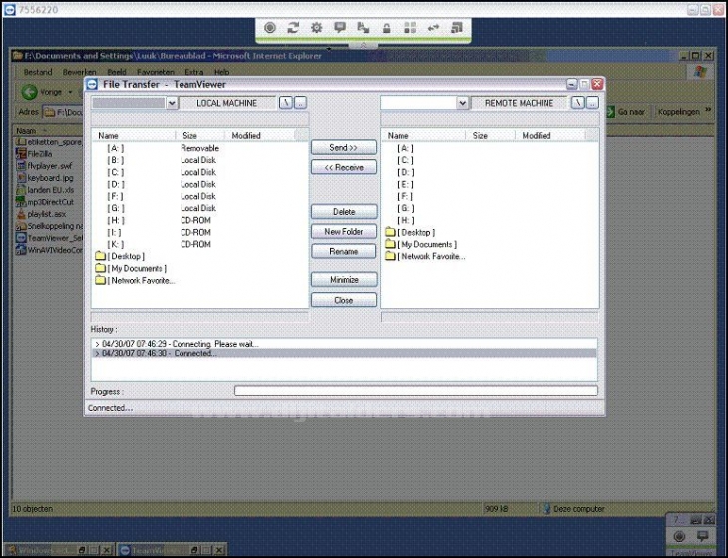The image size is (728, 558).
Task: Click the Minimize button in File Transfer
Action: coord(344,280)
